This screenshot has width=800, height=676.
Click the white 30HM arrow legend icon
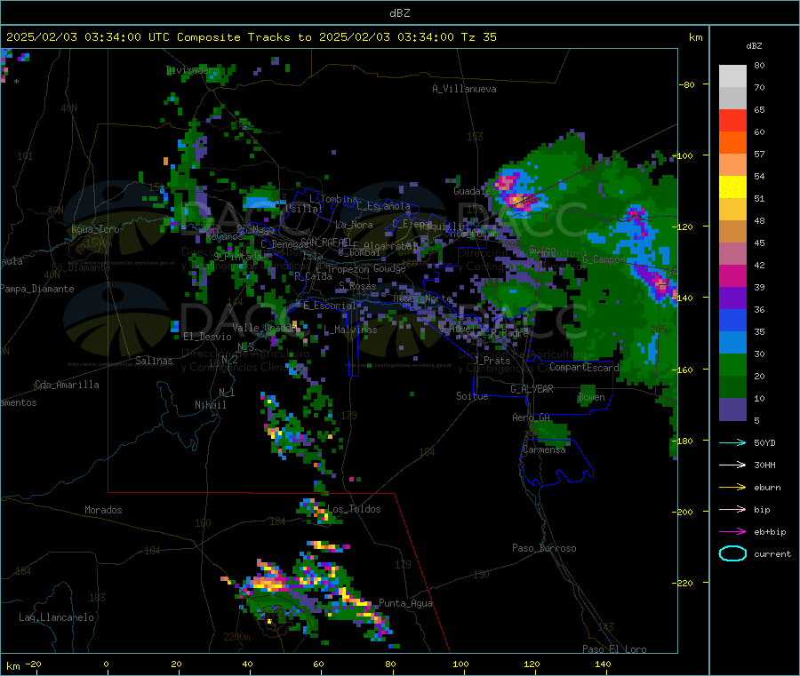pyautogui.click(x=732, y=465)
